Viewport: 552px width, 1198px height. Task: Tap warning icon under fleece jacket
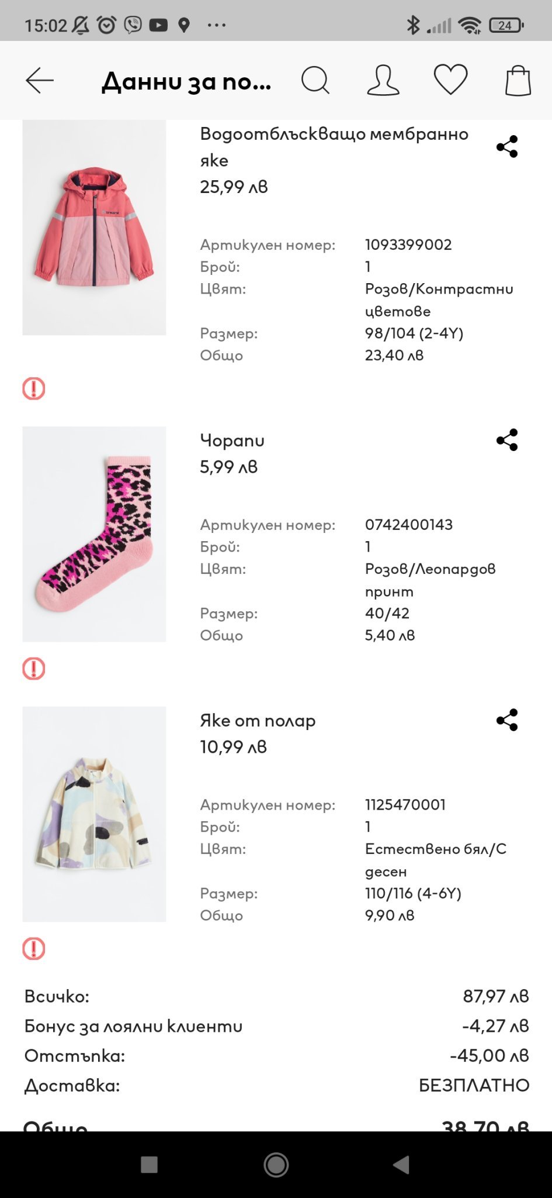coord(34,949)
